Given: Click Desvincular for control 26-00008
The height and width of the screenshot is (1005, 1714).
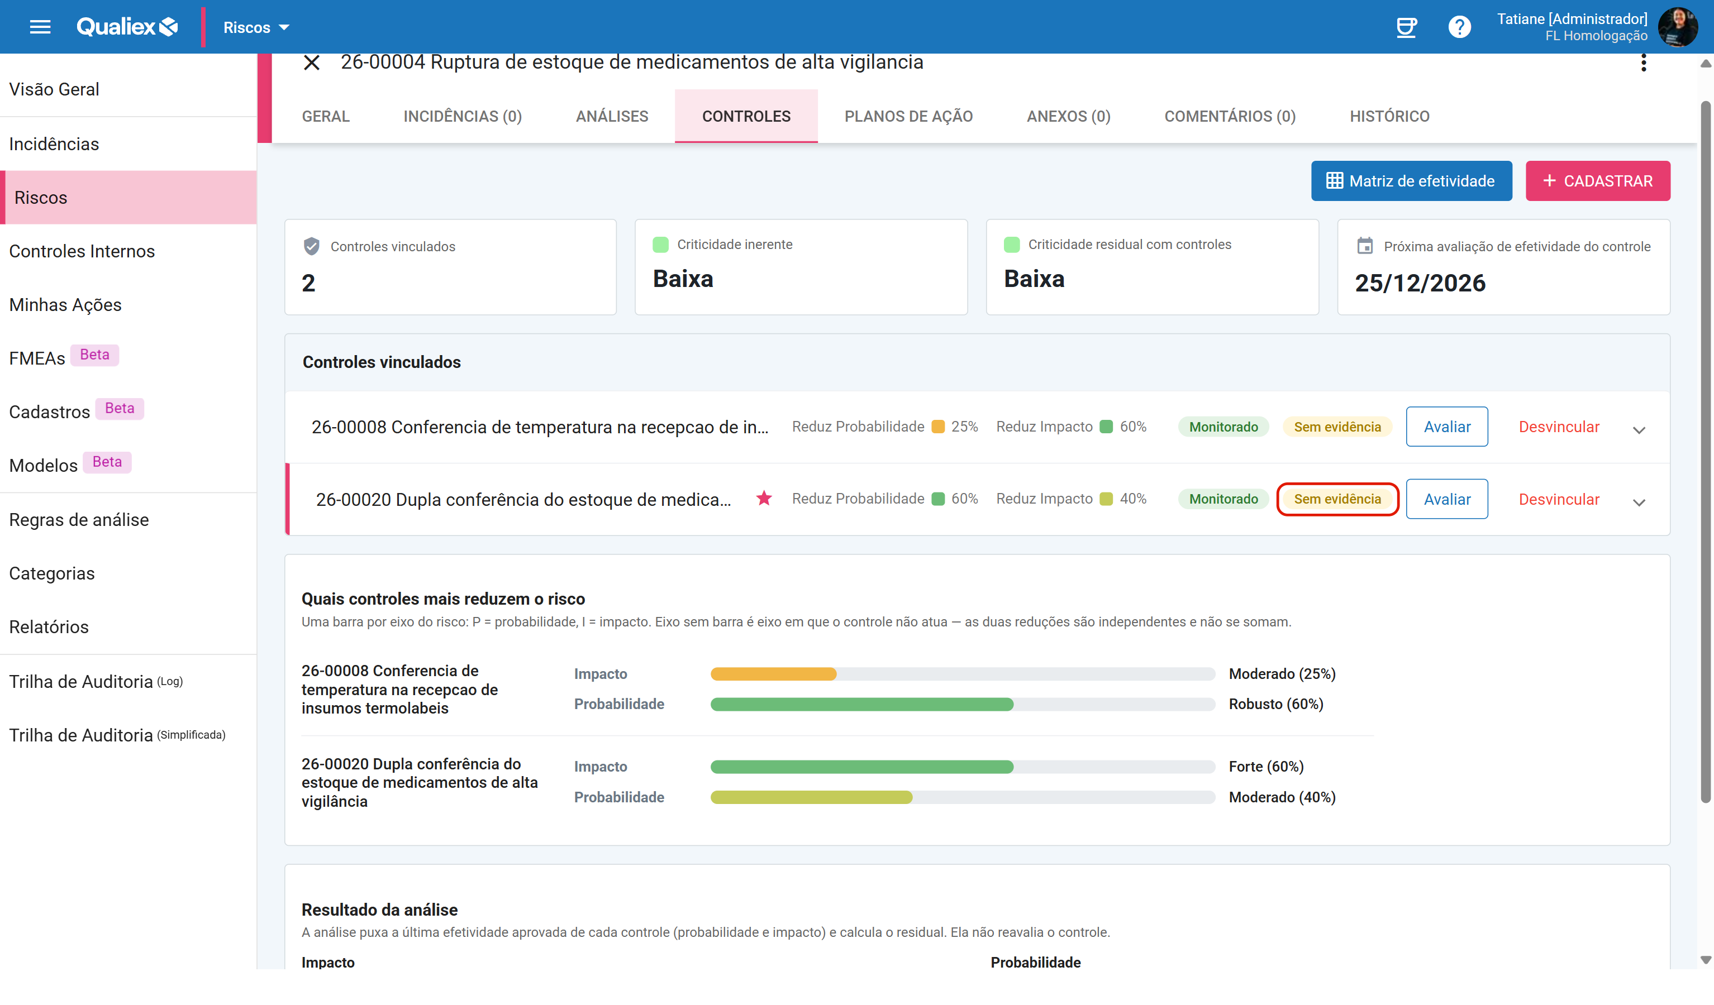Looking at the screenshot, I should (1559, 427).
